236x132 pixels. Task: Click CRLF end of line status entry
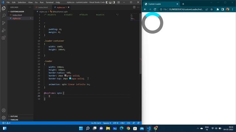[x=122, y=123]
